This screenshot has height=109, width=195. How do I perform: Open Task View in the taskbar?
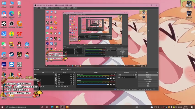(x=47, y=107)
